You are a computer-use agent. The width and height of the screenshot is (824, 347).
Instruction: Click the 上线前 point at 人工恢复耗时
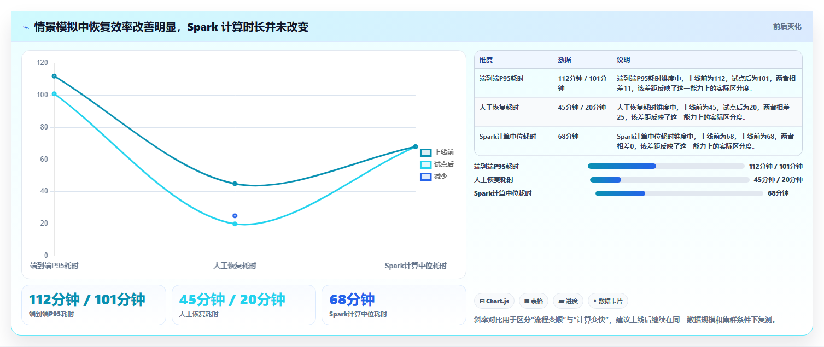[x=235, y=184]
